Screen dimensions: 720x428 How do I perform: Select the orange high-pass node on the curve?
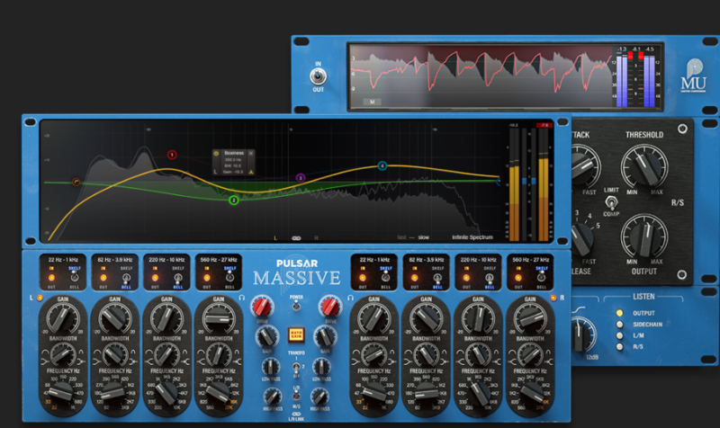click(76, 183)
